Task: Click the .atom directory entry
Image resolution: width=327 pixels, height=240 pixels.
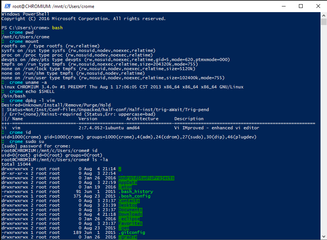Action: [x=125, y=187]
